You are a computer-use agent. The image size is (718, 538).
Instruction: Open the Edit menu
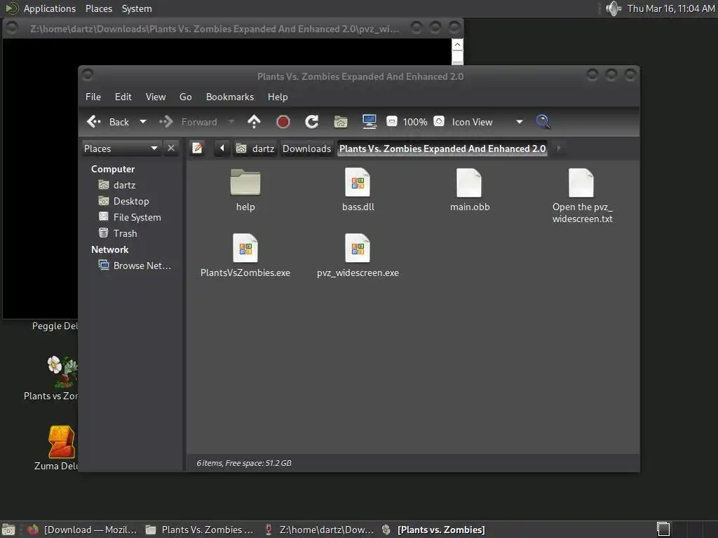tap(123, 97)
